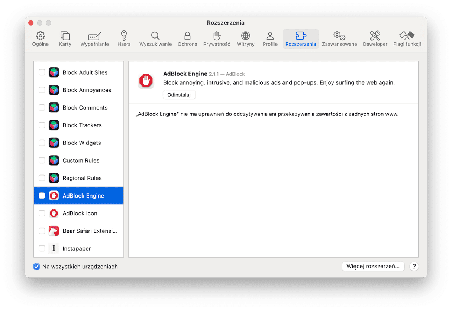Open the help question mark button
Image resolution: width=452 pixels, height=310 pixels.
414,266
